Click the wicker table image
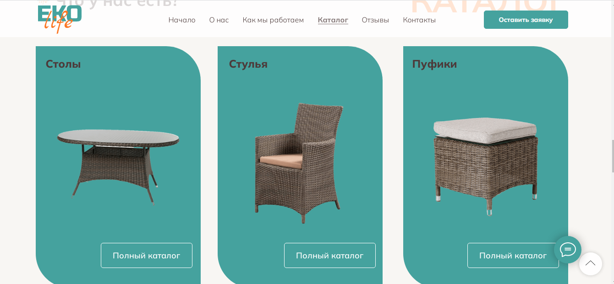Image resolution: width=614 pixels, height=284 pixels. 118,166
